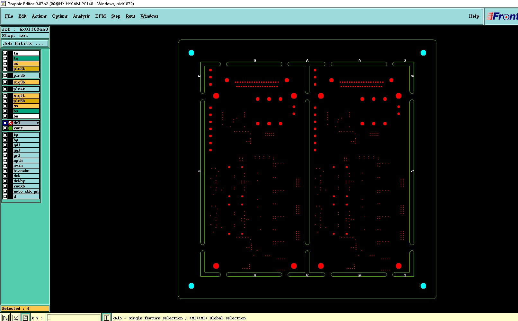Open the Windows menu
518x321 pixels.
149,16
